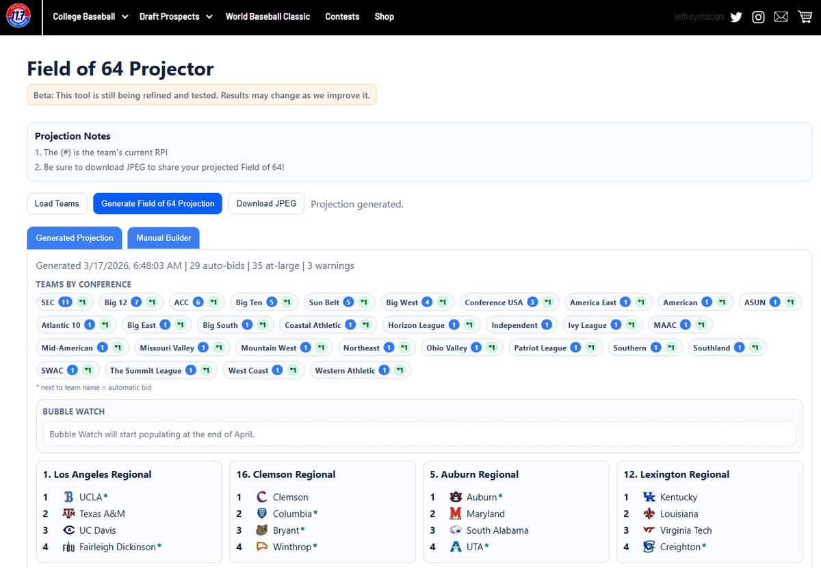Click the Download JPEG button
The image size is (821, 568).
tap(266, 203)
